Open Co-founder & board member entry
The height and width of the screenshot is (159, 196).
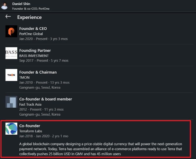tap(45, 99)
